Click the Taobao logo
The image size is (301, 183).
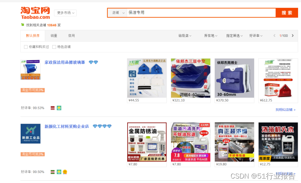[x=35, y=13]
